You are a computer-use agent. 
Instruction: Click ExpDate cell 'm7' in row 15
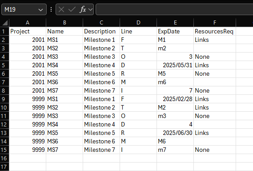[x=175, y=150]
